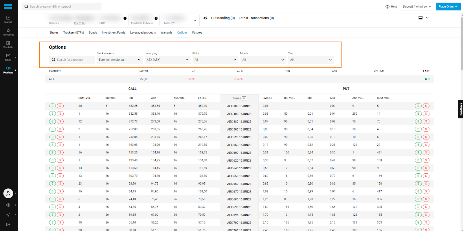Switch to the Leveraged products tab

click(143, 32)
